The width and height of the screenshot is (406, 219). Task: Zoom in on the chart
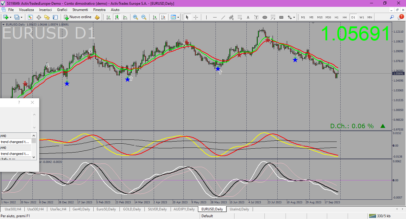point(136,17)
